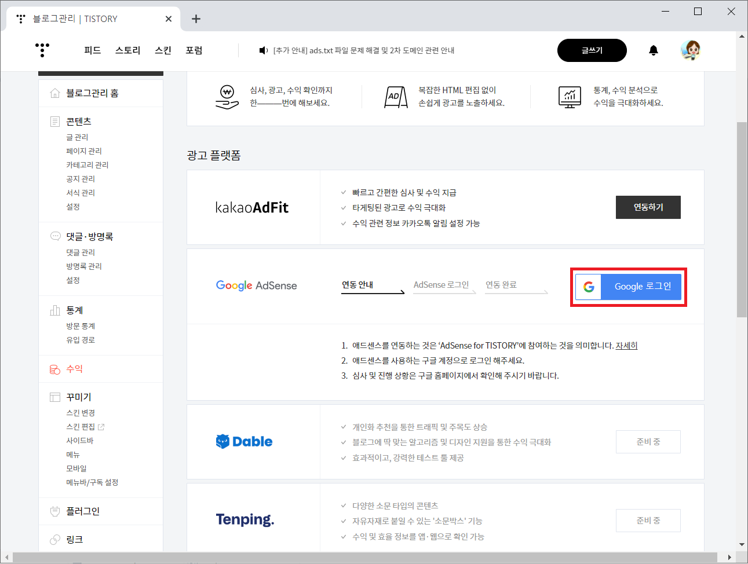Open the 스킨 menu

(x=163, y=50)
